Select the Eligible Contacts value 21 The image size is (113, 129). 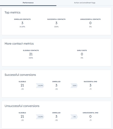[x=31, y=54]
